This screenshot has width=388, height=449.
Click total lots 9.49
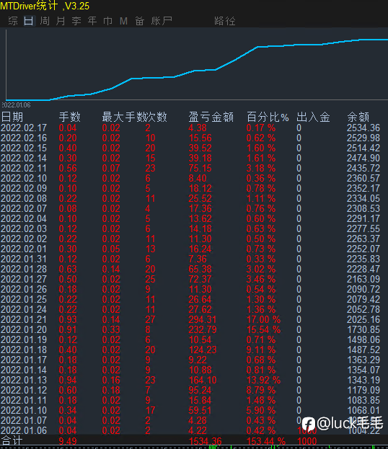coord(68,441)
